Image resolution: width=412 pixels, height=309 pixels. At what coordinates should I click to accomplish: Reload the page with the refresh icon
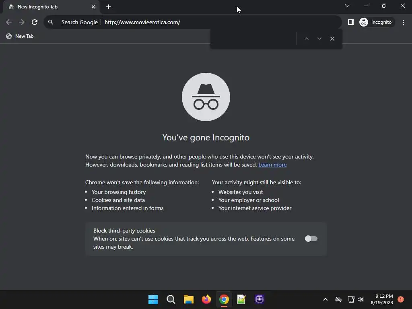35,22
